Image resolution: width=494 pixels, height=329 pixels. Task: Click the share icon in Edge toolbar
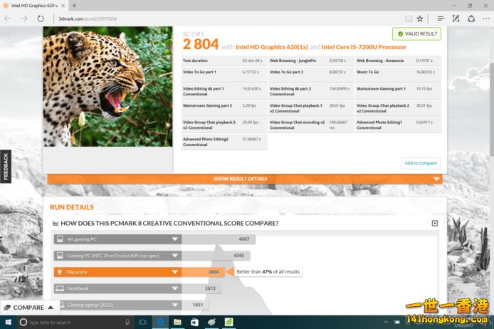(x=471, y=19)
